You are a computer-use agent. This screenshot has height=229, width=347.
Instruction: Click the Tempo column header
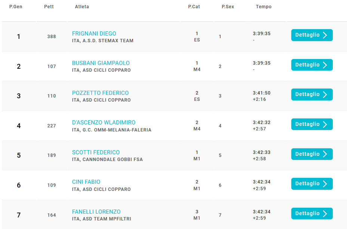point(264,7)
